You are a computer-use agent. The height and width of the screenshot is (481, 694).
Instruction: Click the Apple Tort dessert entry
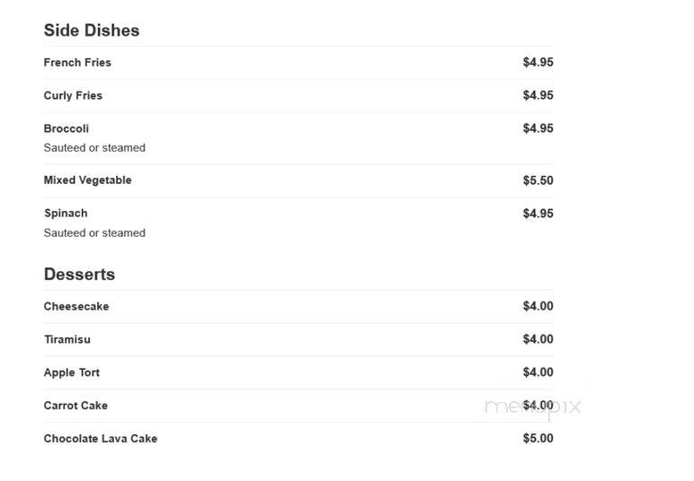pos(72,372)
